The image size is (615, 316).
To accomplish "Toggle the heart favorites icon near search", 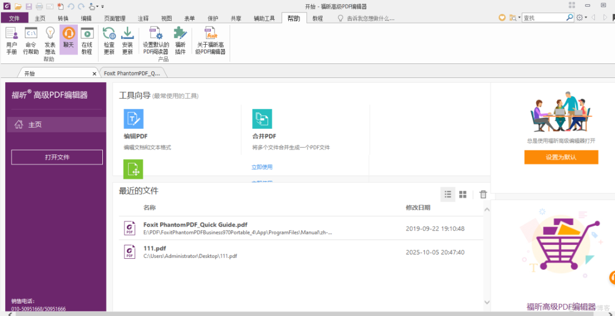I will pos(502,17).
